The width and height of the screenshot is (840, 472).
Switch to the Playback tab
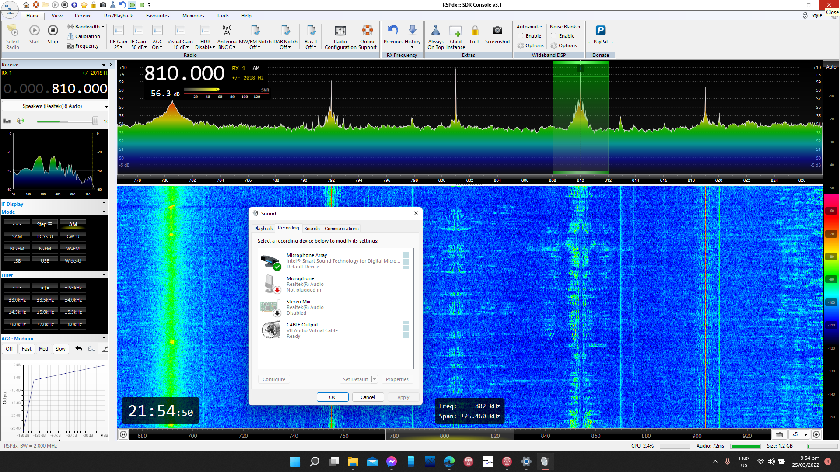[x=263, y=229]
